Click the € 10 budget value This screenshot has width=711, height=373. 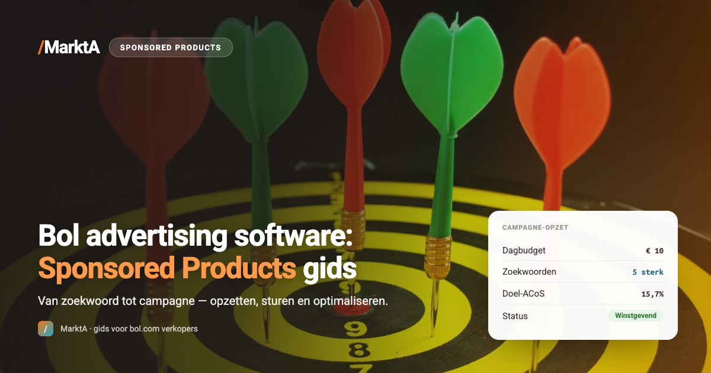[x=655, y=251]
